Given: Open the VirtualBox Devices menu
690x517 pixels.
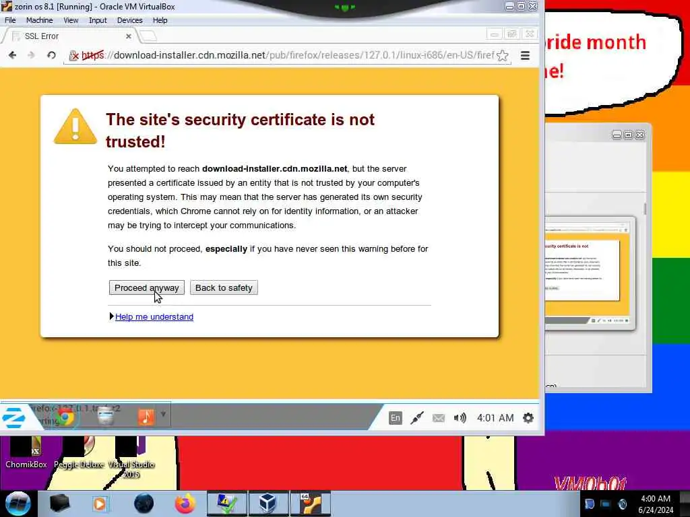Looking at the screenshot, I should (x=129, y=20).
